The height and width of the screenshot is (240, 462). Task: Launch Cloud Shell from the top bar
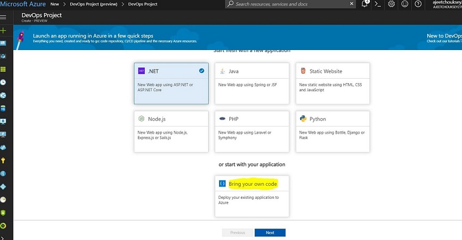pos(378,4)
